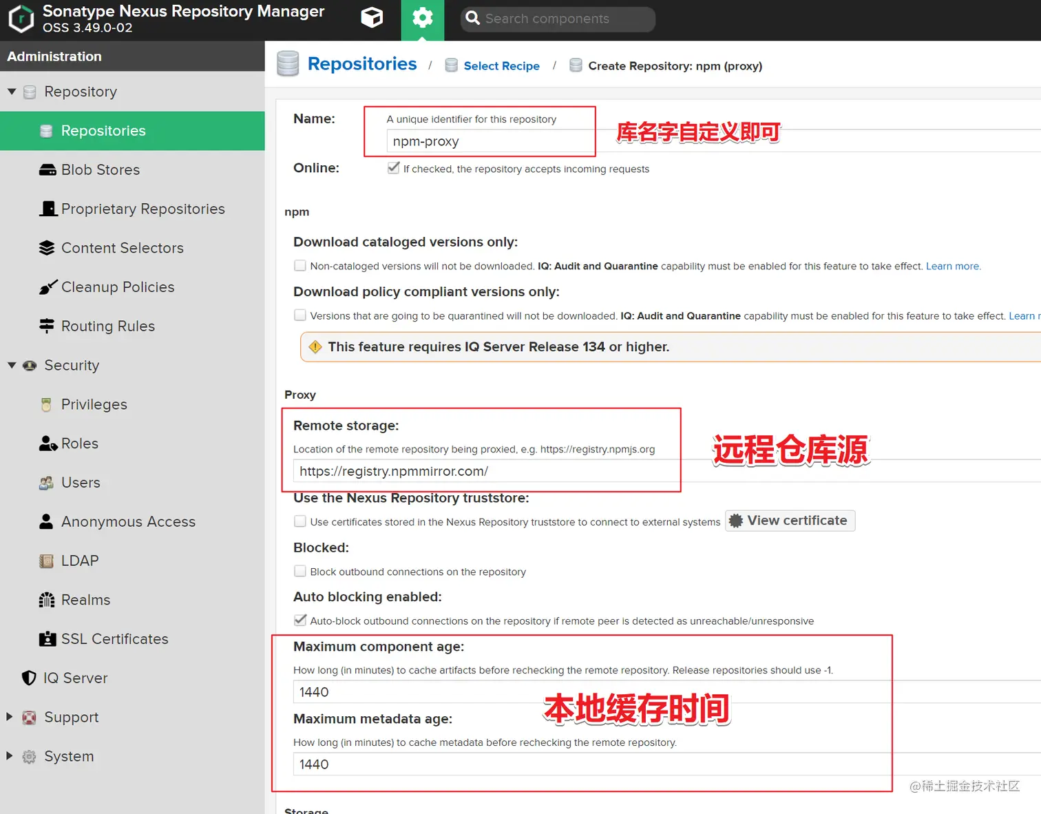1041x814 pixels.
Task: Open Routing Rules in the sidebar
Action: pos(132,326)
